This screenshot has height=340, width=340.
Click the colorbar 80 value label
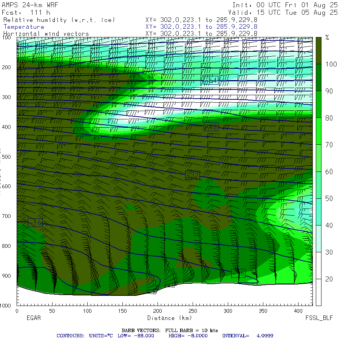(329, 118)
